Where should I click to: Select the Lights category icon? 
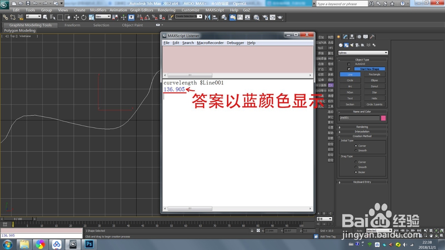pyautogui.click(x=352, y=45)
